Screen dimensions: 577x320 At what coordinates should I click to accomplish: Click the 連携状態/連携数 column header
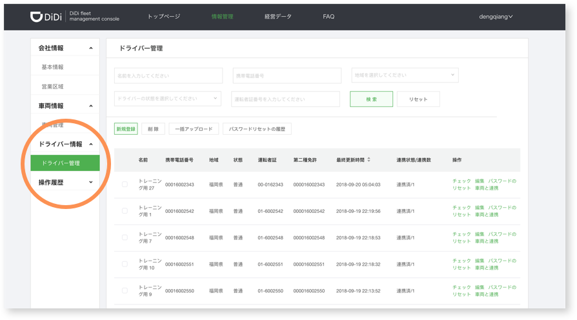click(x=414, y=160)
